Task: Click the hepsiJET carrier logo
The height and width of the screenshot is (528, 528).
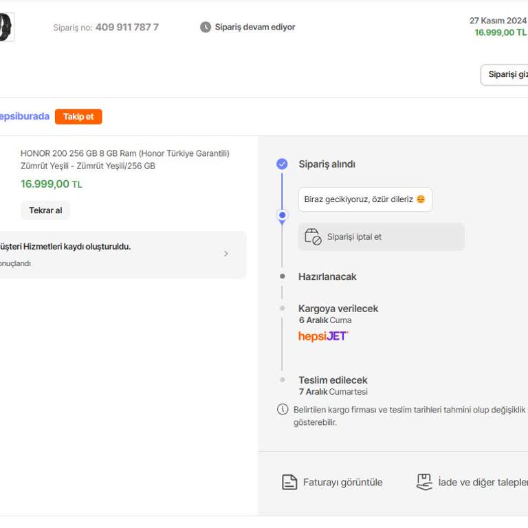Action: [x=323, y=336]
